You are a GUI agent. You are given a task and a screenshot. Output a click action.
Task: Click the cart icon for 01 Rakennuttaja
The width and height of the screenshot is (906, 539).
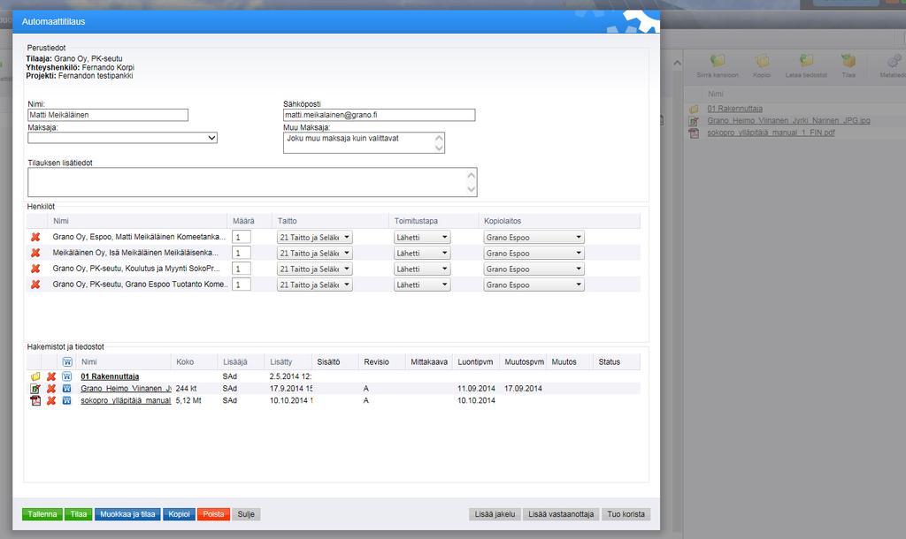pos(67,376)
